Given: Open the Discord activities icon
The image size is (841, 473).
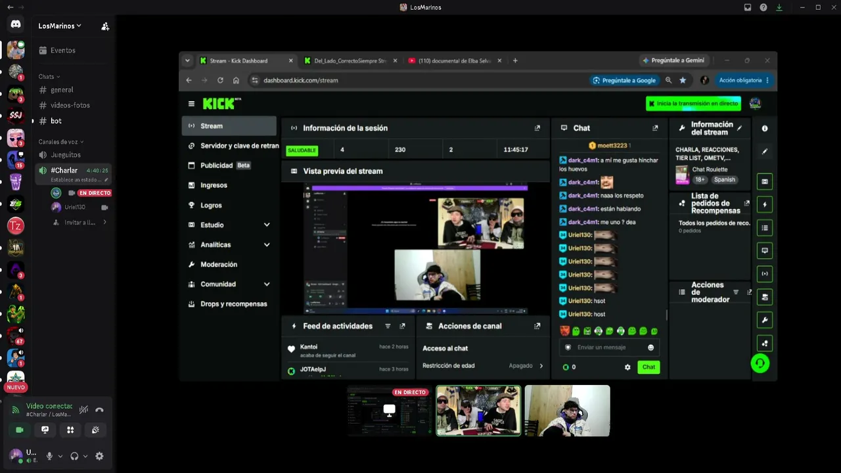Looking at the screenshot, I should pos(70,430).
